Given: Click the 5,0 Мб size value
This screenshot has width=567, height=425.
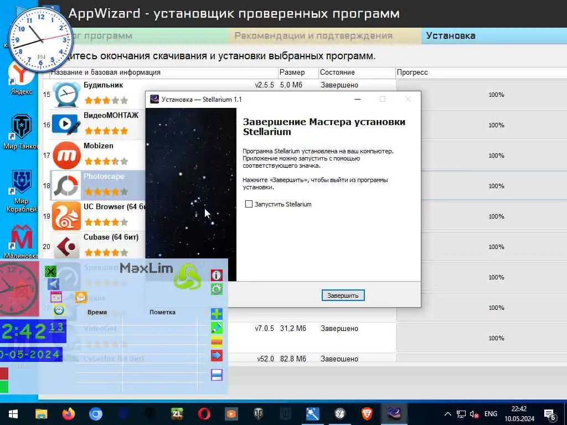Looking at the screenshot, I should coord(291,85).
